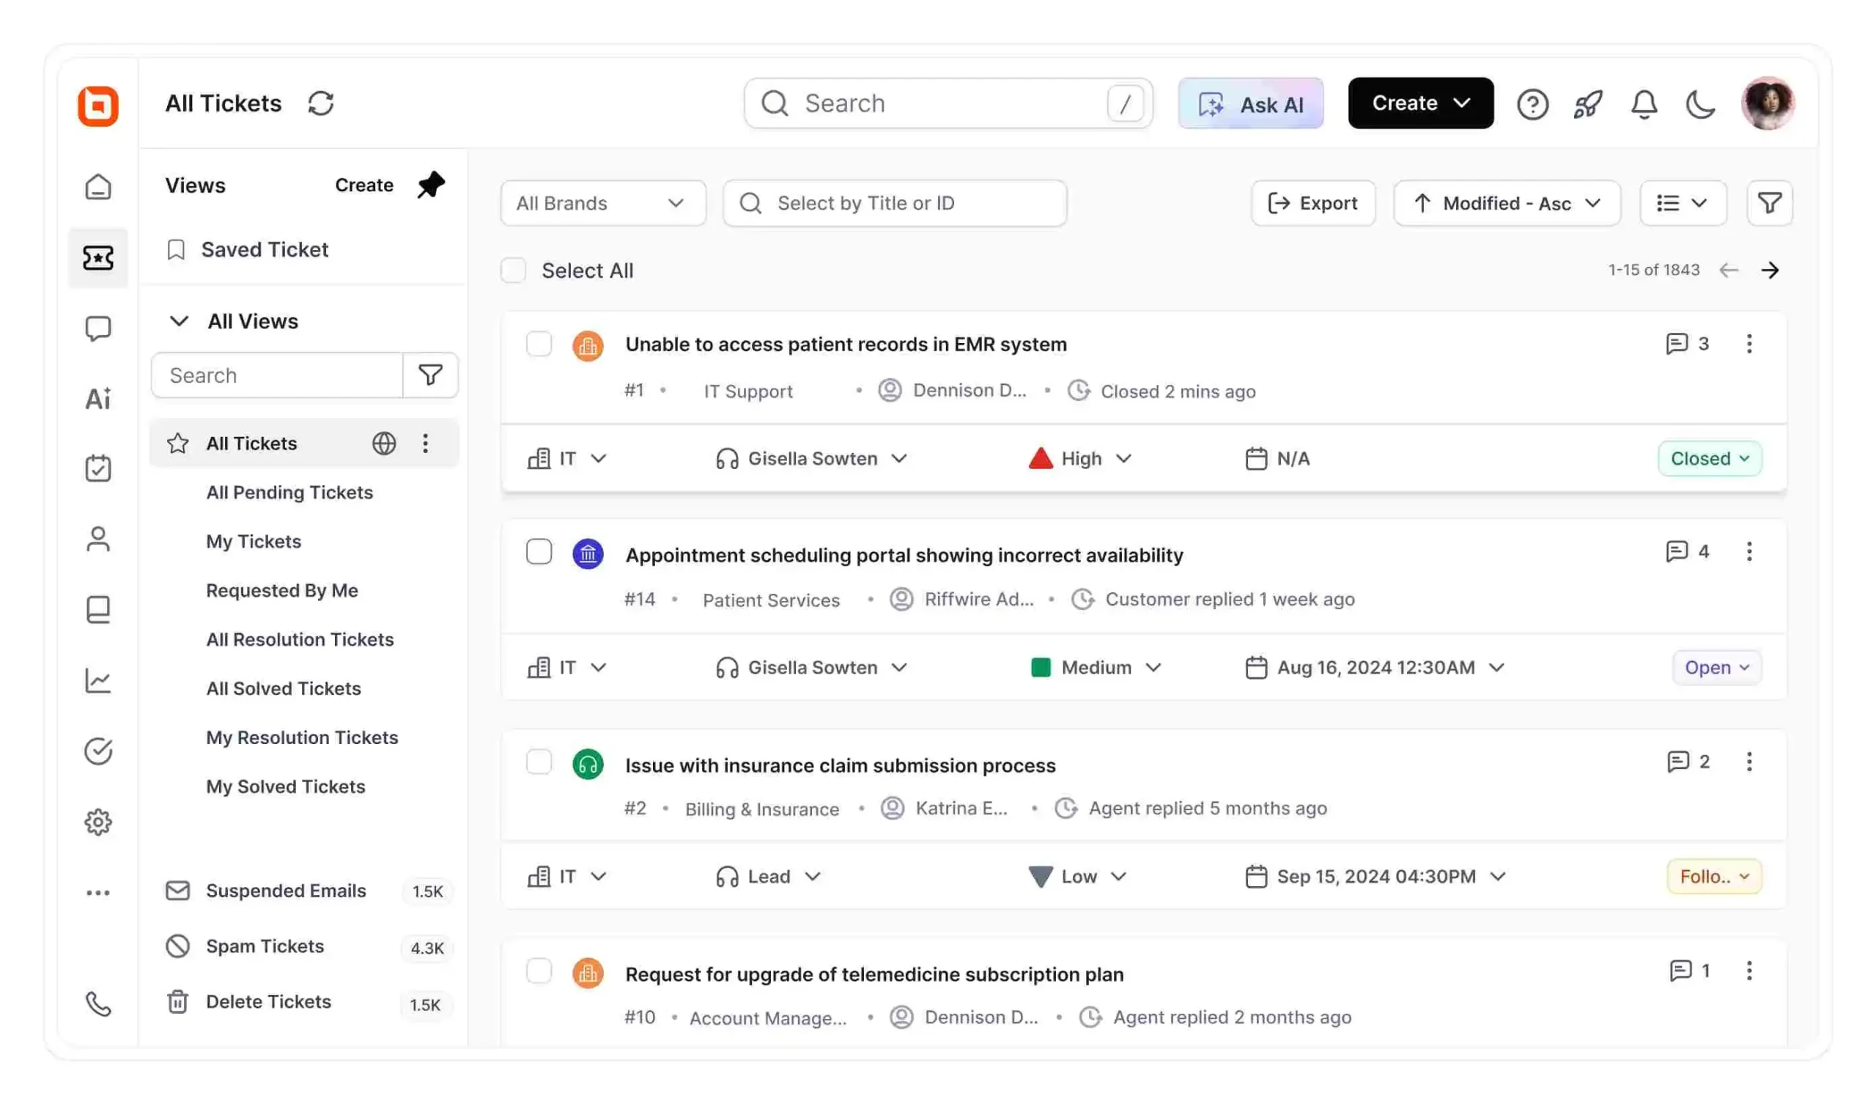Viewport: 1876px width, 1104px height.
Task: Click the filter icon in the views search
Action: (430, 375)
